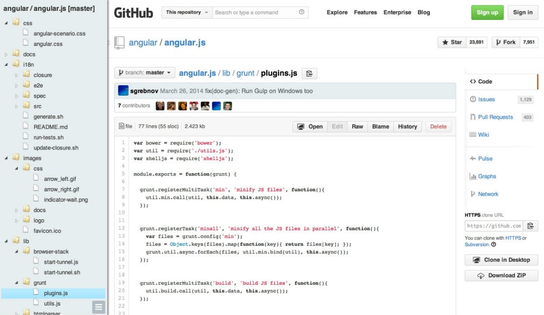
Task: Click the Sign up button
Action: pos(487,12)
